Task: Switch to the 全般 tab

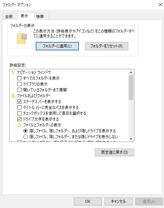Action: tap(9, 17)
